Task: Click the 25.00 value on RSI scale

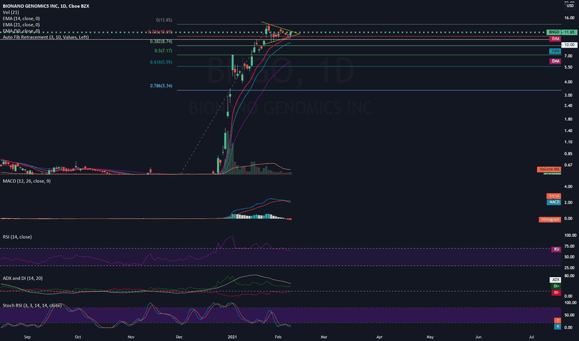Action: 570,268
